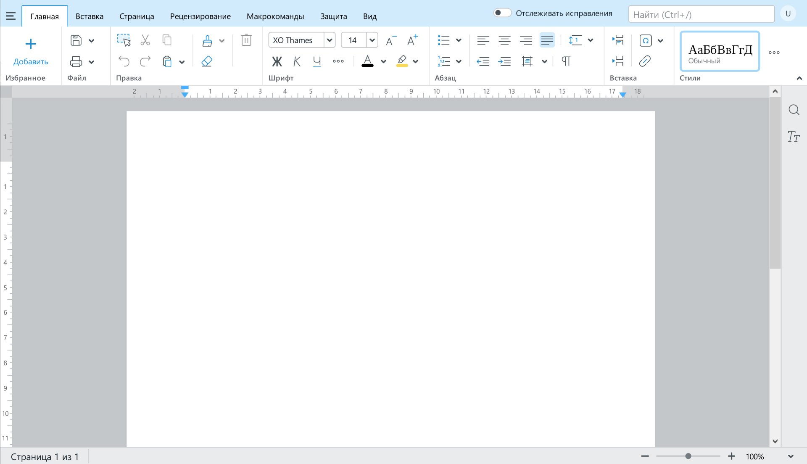Open the XO Thames font dropdown
This screenshot has width=807, height=464.
[330, 40]
